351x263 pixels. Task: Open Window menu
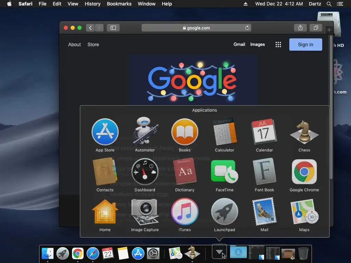[147, 4]
